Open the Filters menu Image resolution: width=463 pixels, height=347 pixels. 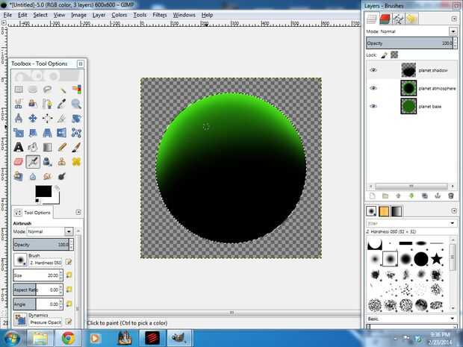pyautogui.click(x=160, y=15)
